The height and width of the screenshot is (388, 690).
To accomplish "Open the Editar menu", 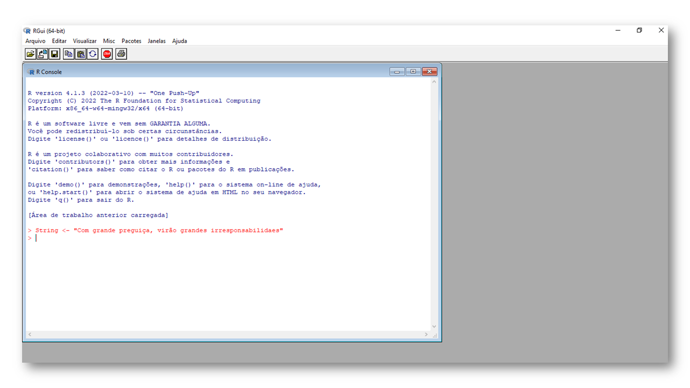I will pyautogui.click(x=59, y=41).
